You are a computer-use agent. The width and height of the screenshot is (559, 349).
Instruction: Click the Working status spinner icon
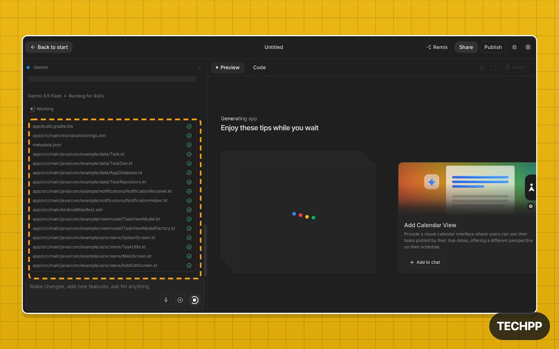point(32,109)
